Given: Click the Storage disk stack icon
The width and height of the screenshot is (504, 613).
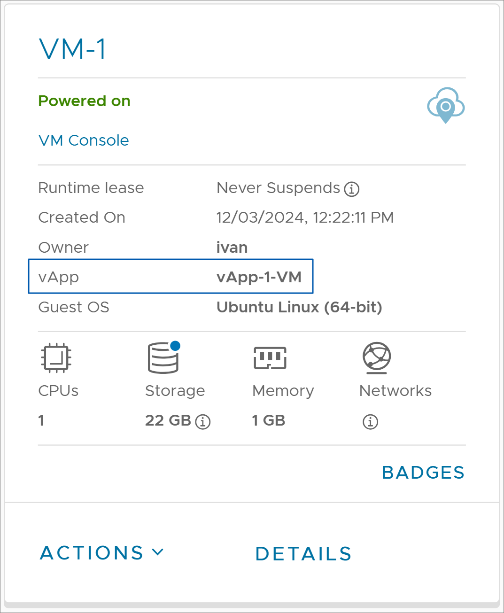Looking at the screenshot, I should (x=163, y=358).
